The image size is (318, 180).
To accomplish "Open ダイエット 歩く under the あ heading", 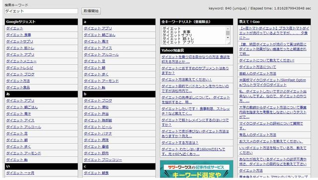I will pyautogui.click(x=18, y=147).
